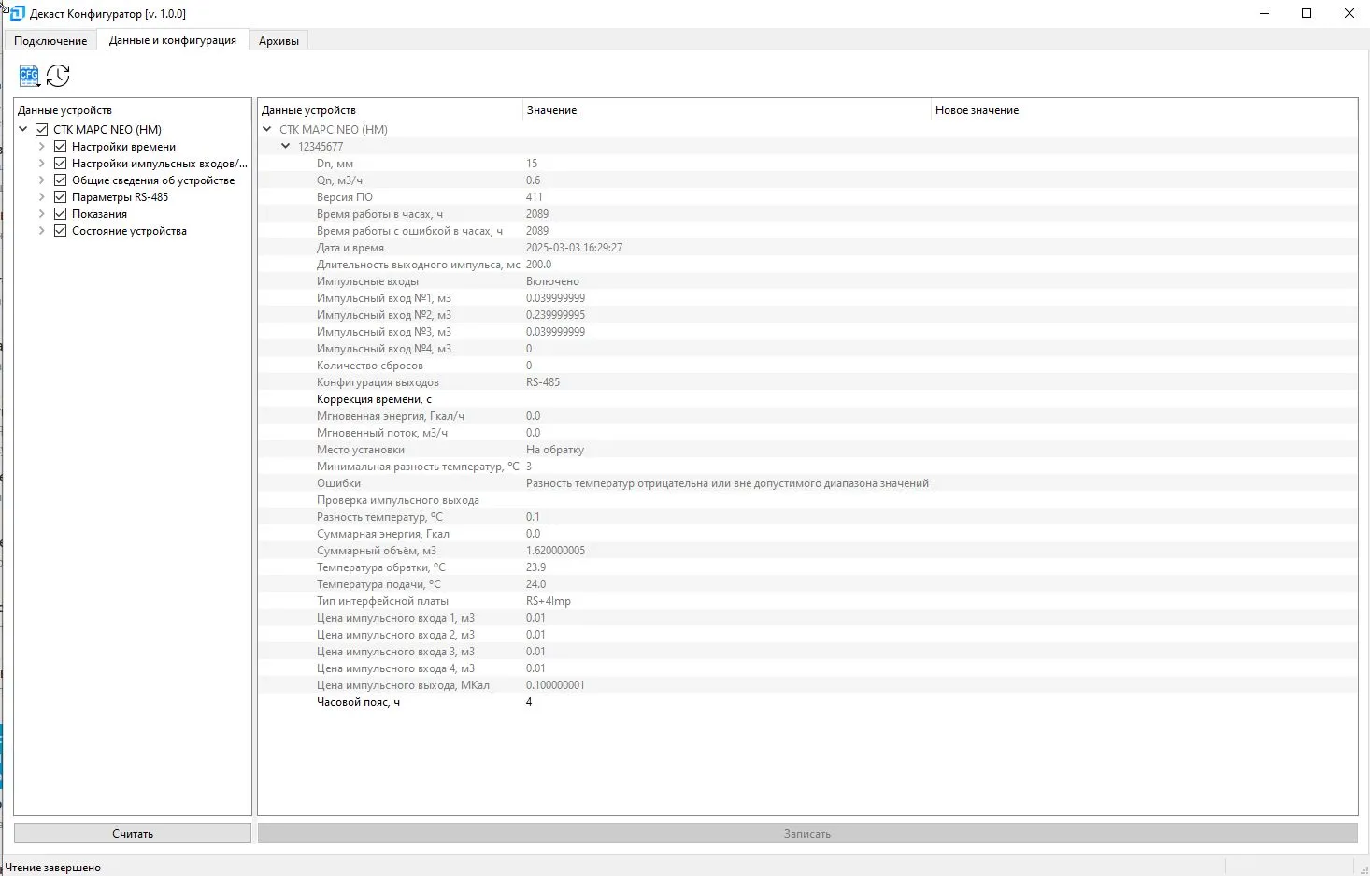Toggle the Настройки времени checkbox
1370x876 pixels.
pyautogui.click(x=60, y=147)
